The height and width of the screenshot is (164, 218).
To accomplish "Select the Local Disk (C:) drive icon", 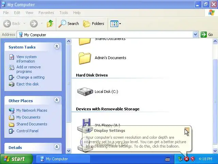I will 85,92.
